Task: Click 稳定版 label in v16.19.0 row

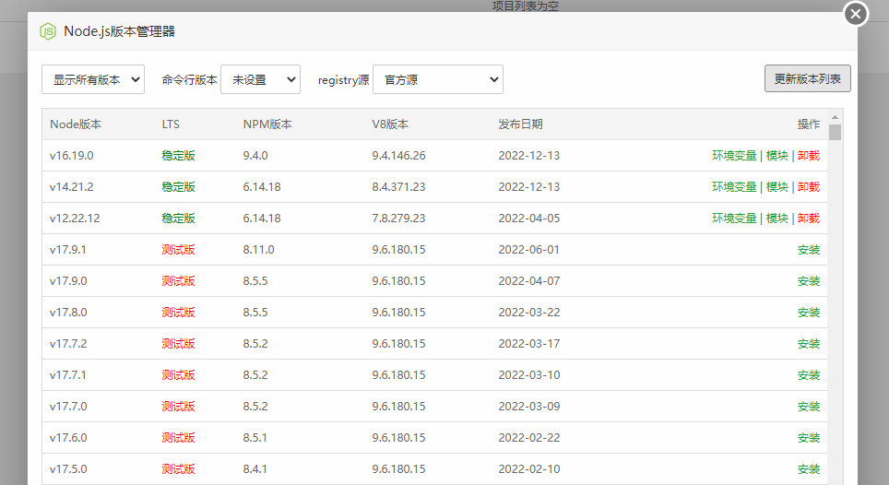Action: point(178,155)
